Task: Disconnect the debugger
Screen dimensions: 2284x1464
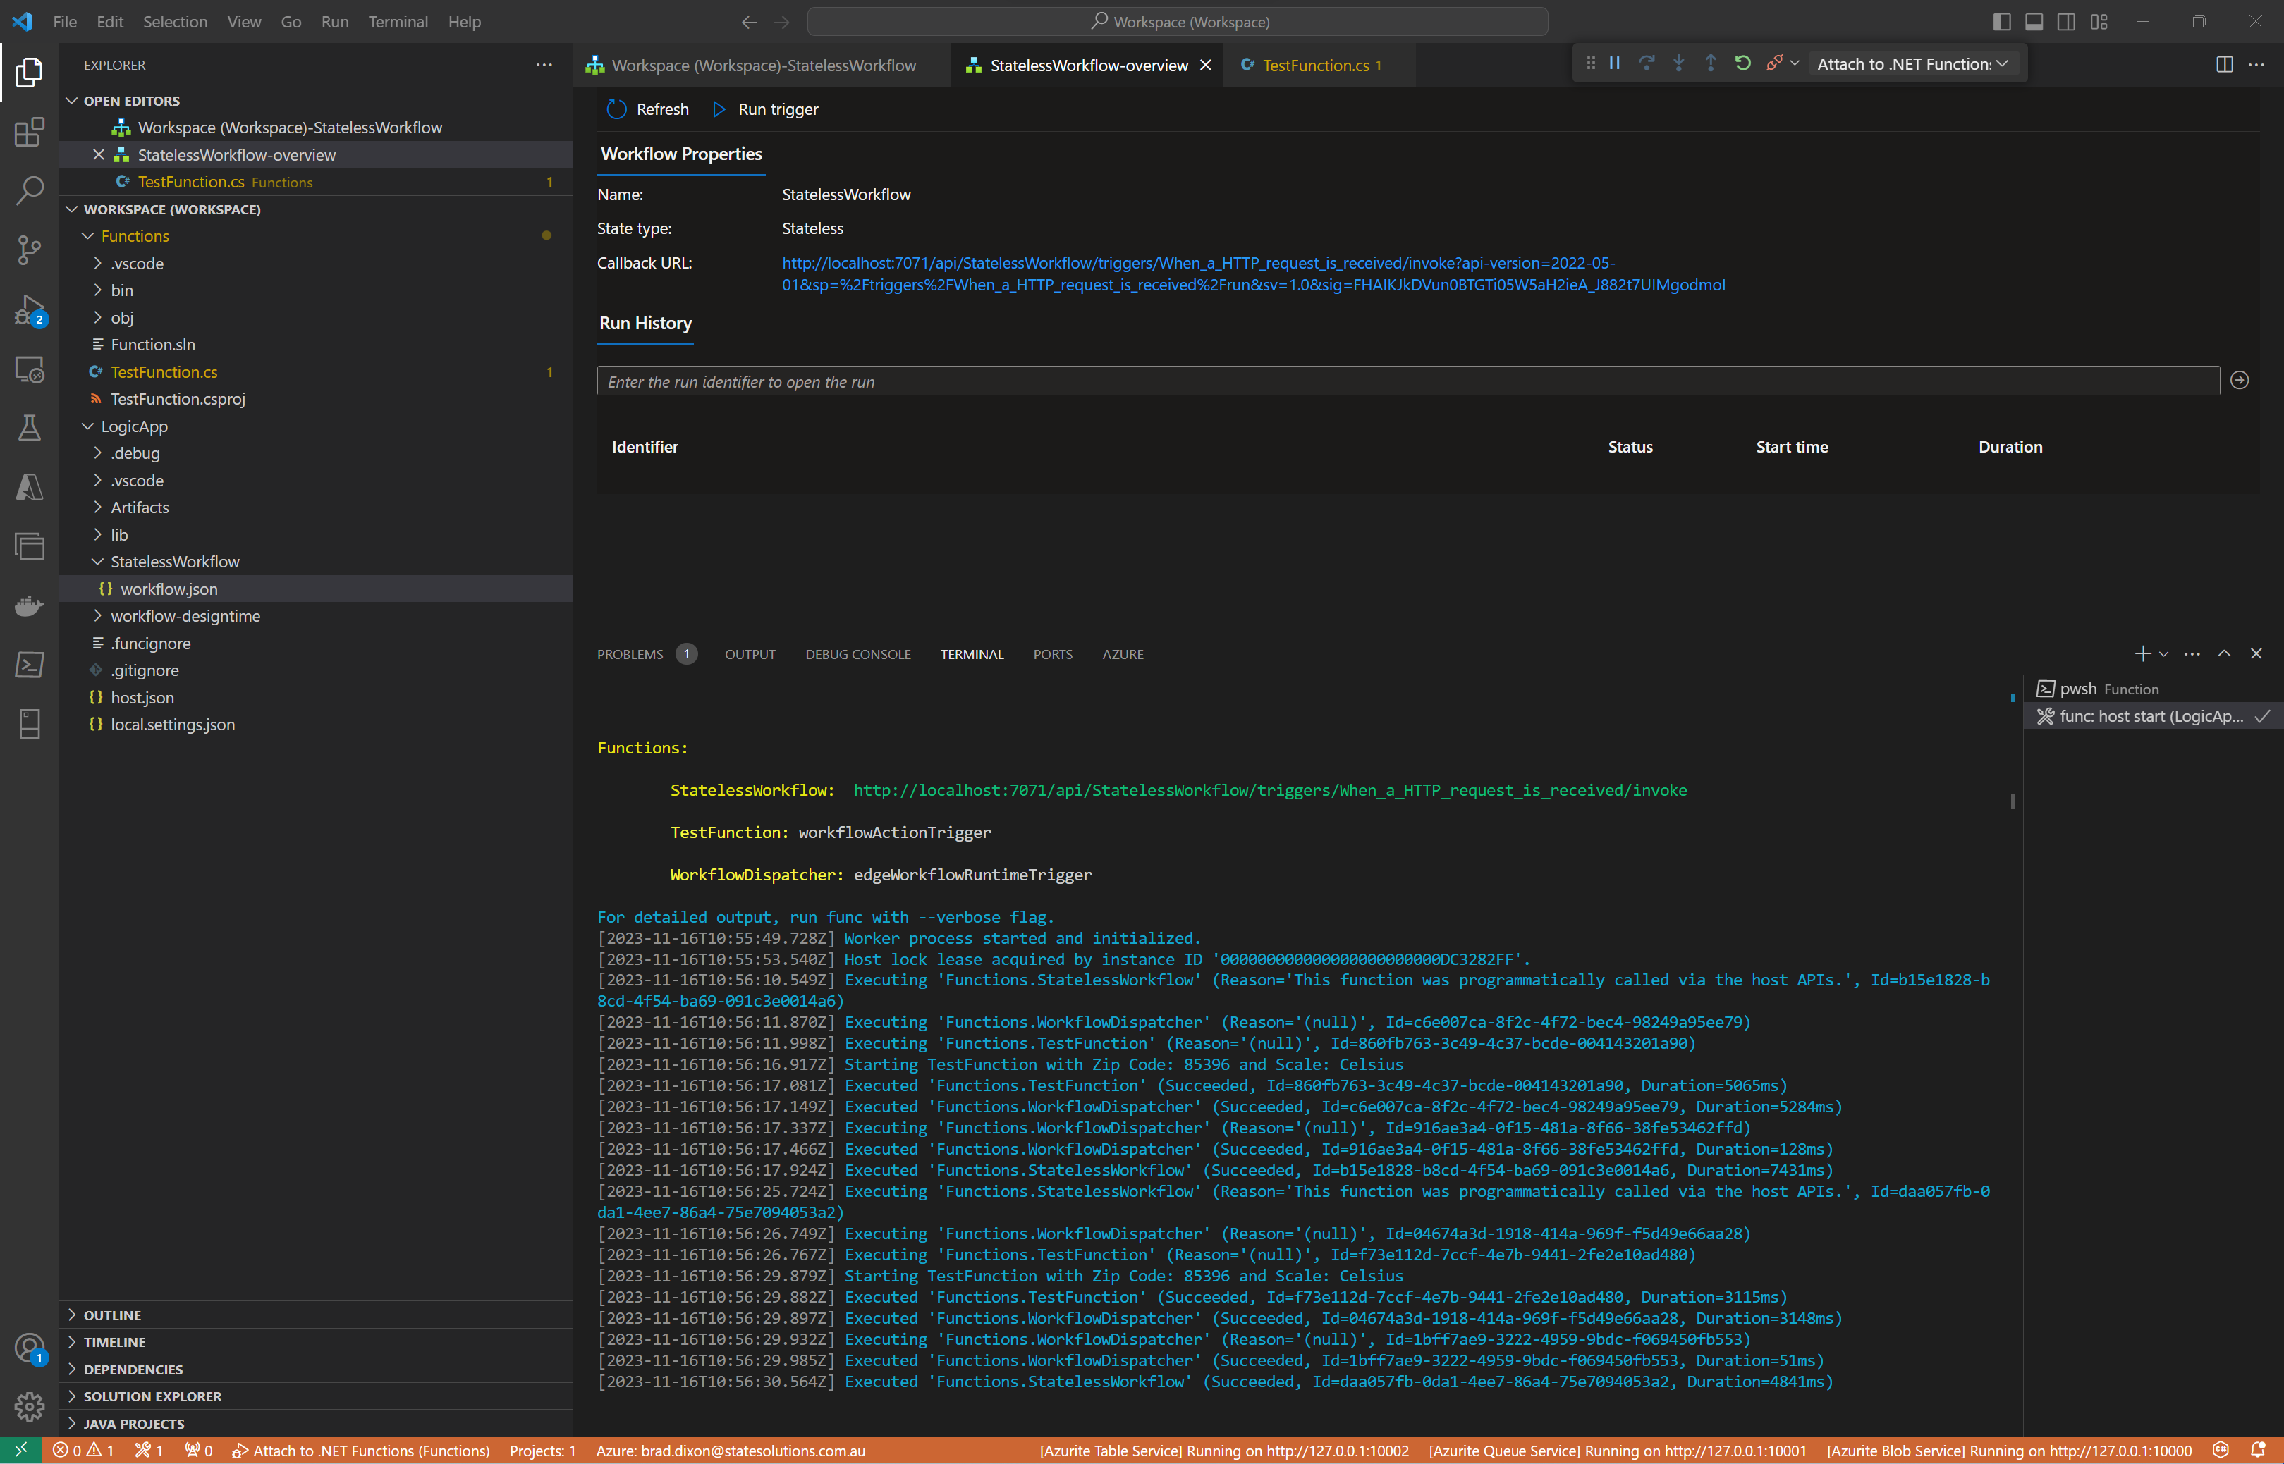Action: coord(1774,63)
